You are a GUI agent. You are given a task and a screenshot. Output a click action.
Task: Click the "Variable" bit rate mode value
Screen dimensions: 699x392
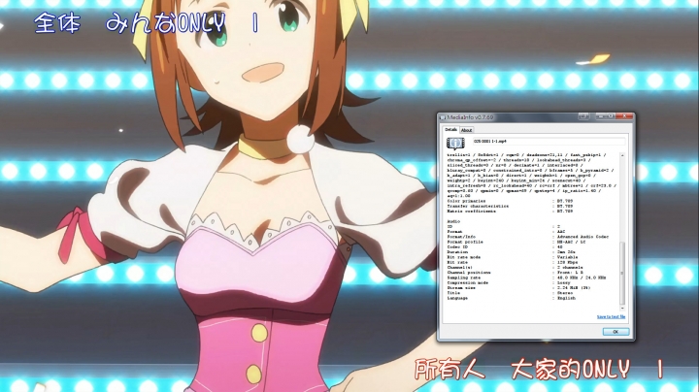(x=568, y=257)
